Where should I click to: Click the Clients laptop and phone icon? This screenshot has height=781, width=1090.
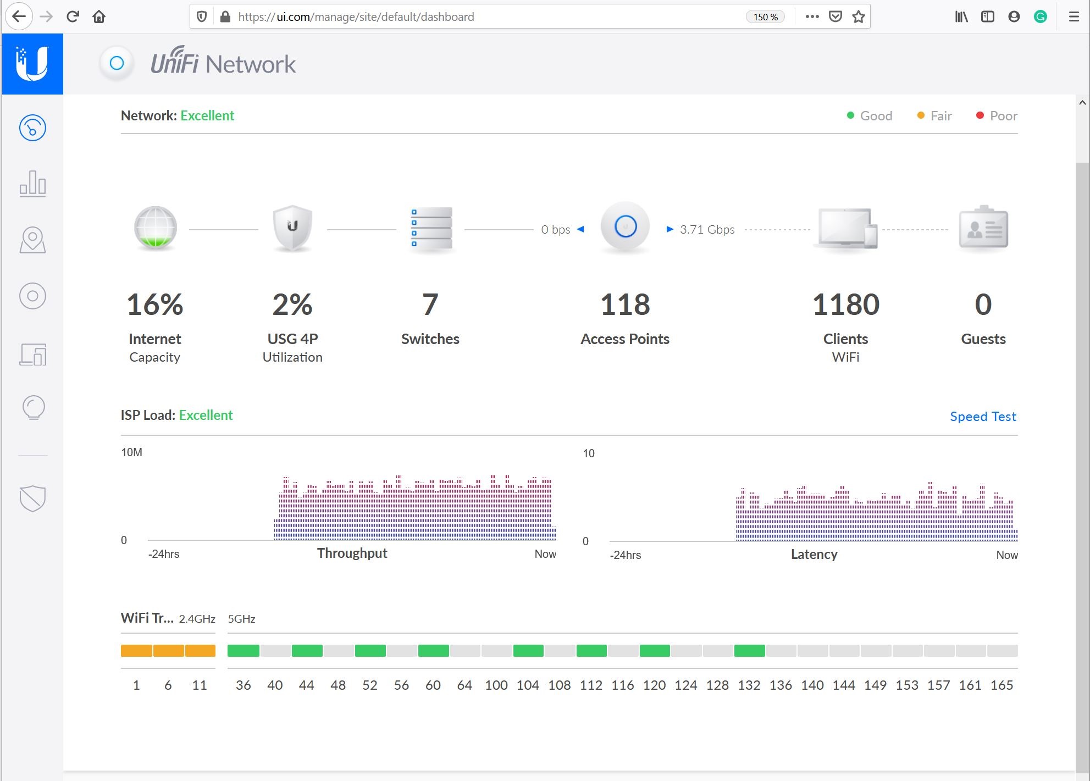point(846,229)
